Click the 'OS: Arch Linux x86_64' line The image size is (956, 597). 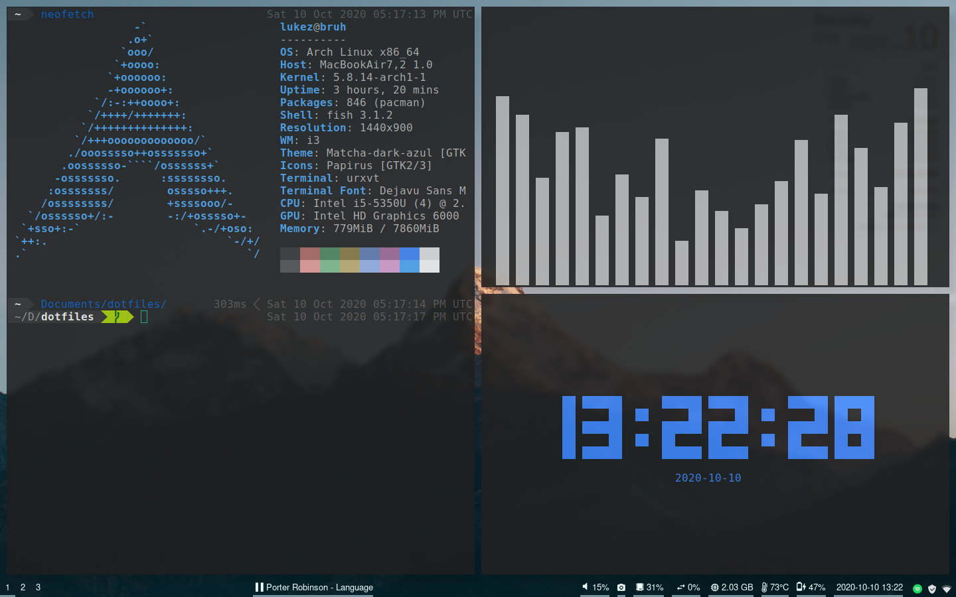350,52
